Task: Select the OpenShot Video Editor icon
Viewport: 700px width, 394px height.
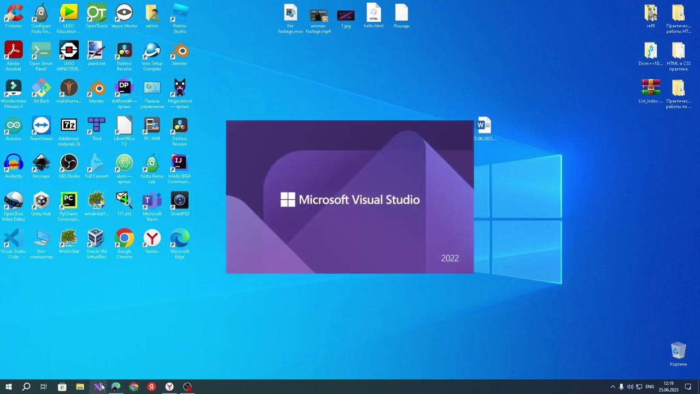Action: pyautogui.click(x=13, y=207)
